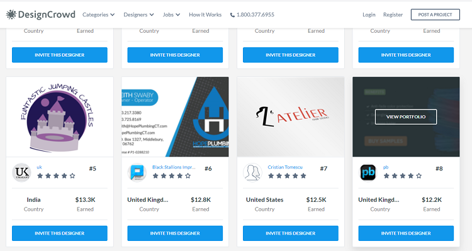
Task: Click the $12.2K earned value
Action: (x=432, y=200)
